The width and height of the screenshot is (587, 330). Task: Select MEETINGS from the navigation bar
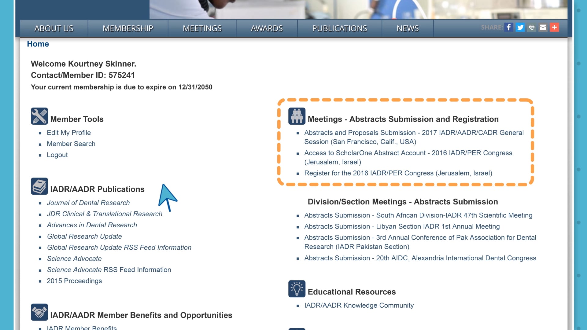tap(202, 28)
